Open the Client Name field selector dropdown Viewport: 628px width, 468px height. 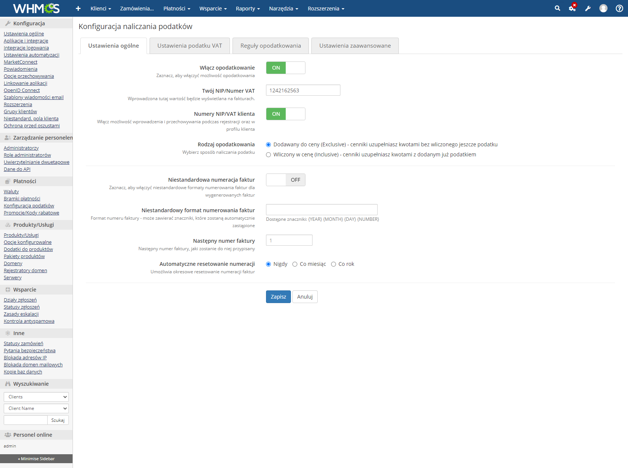(36, 408)
